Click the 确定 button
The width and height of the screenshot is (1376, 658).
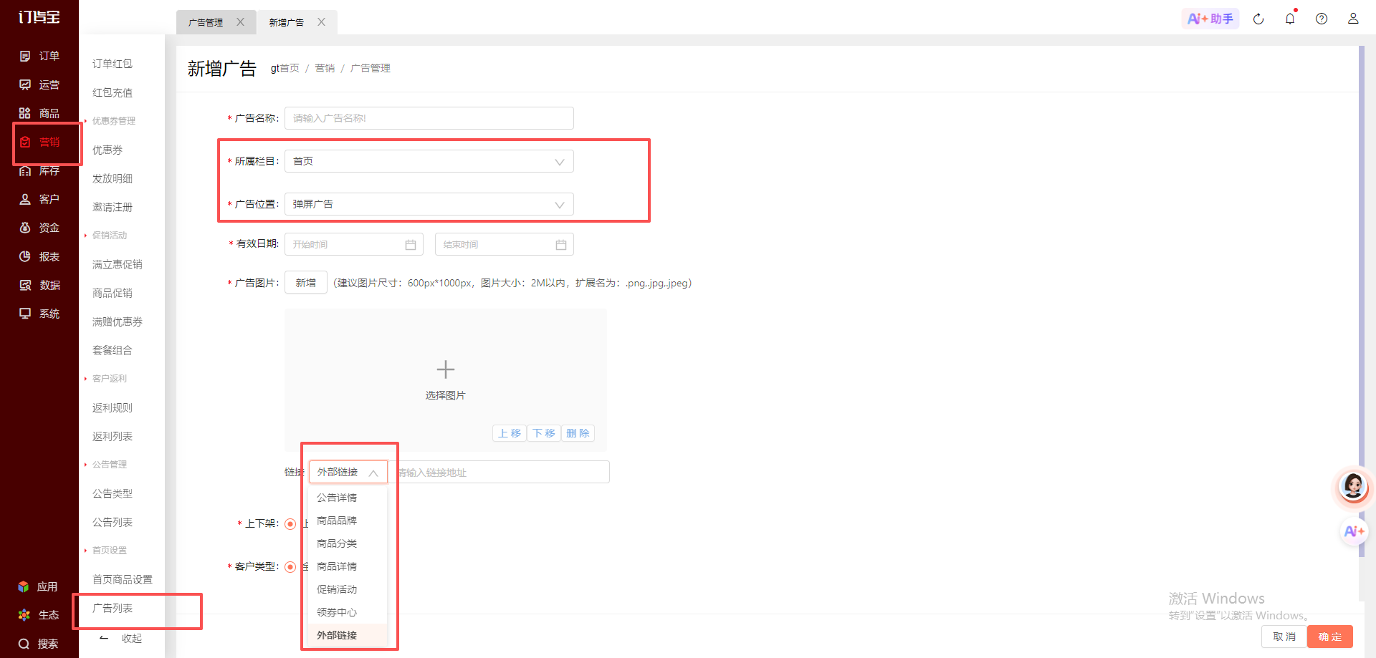tap(1330, 637)
